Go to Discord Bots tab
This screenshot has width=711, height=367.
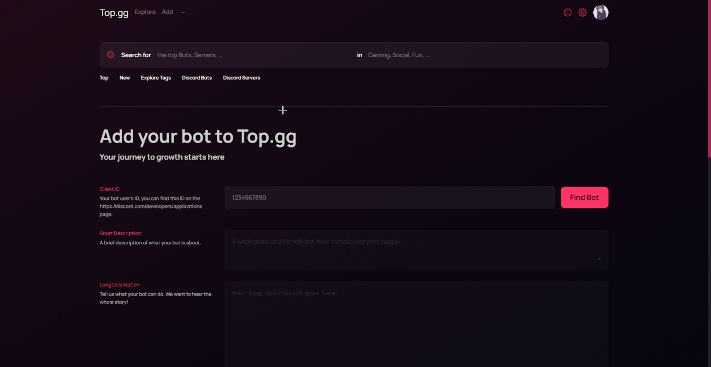[x=197, y=78]
